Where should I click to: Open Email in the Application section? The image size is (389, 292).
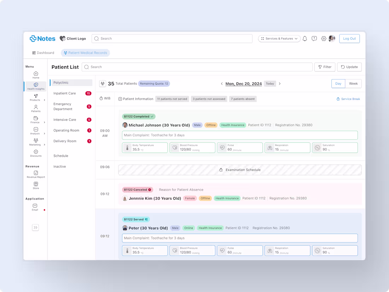click(x=35, y=207)
